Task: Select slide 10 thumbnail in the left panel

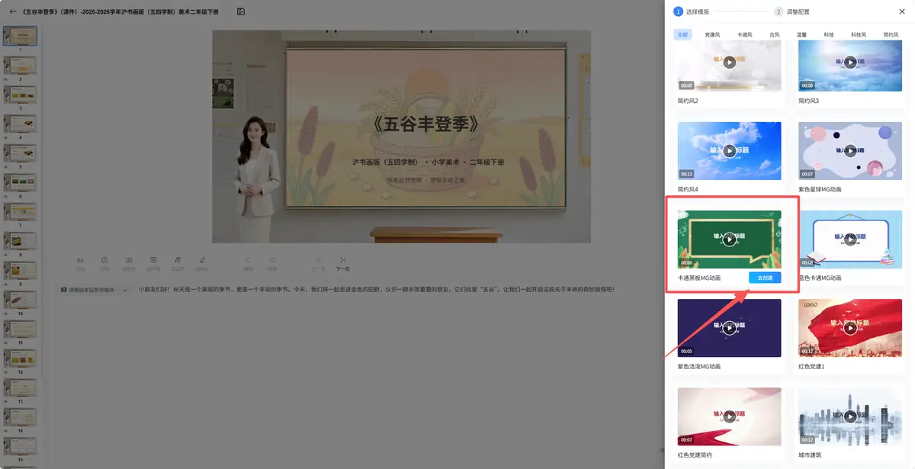Action: pyautogui.click(x=21, y=300)
